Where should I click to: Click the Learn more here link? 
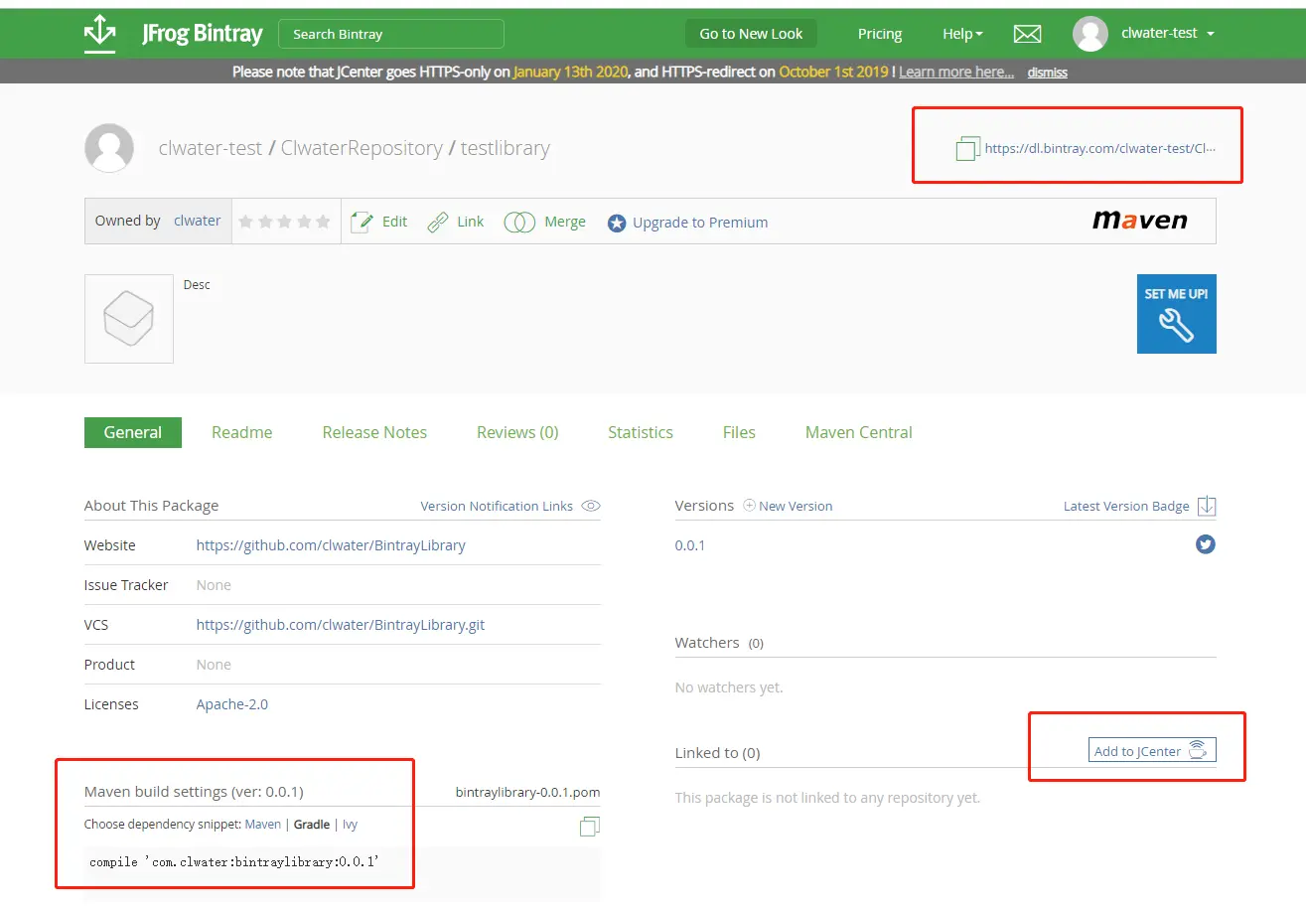point(956,72)
